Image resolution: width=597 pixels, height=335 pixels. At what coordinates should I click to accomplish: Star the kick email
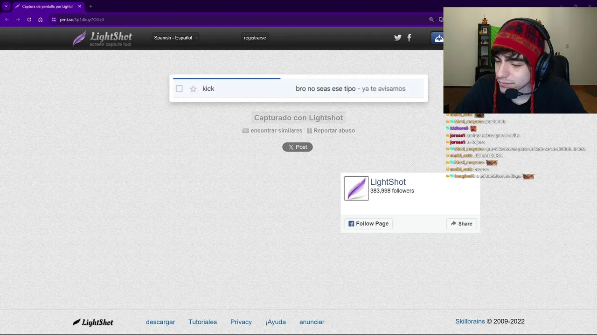click(x=193, y=88)
